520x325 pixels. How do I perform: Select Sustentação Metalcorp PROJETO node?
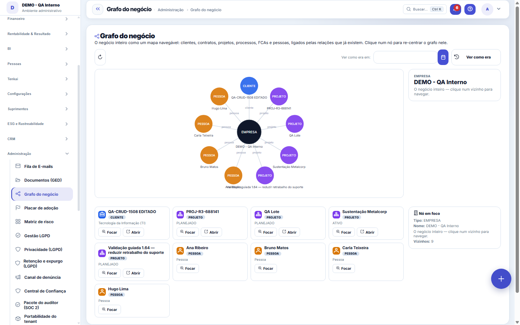tap(289, 155)
